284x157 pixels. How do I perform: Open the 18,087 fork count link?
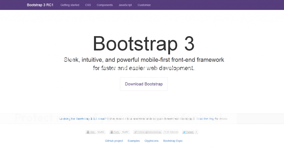click(x=125, y=132)
